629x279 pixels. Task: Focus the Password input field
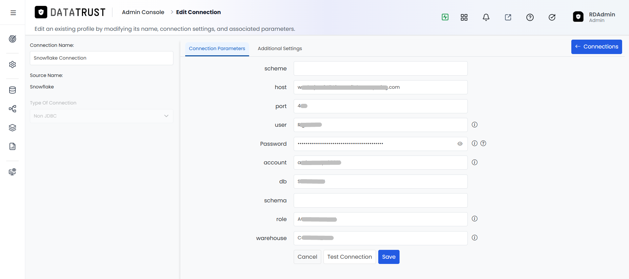pyautogui.click(x=381, y=144)
